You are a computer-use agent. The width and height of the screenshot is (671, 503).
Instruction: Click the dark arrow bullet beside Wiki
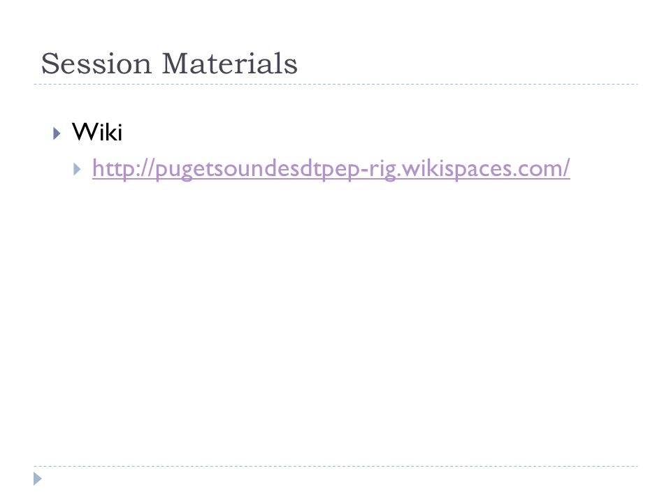tap(57, 133)
